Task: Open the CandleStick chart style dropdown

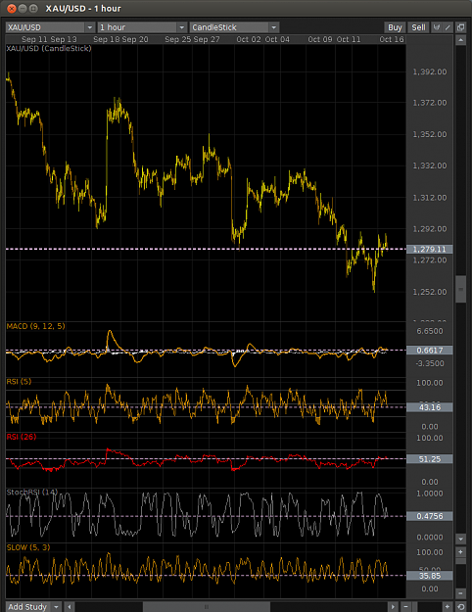Action: [234, 27]
